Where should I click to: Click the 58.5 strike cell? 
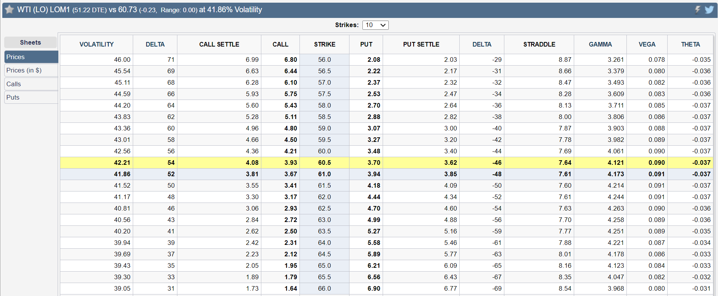[325, 117]
